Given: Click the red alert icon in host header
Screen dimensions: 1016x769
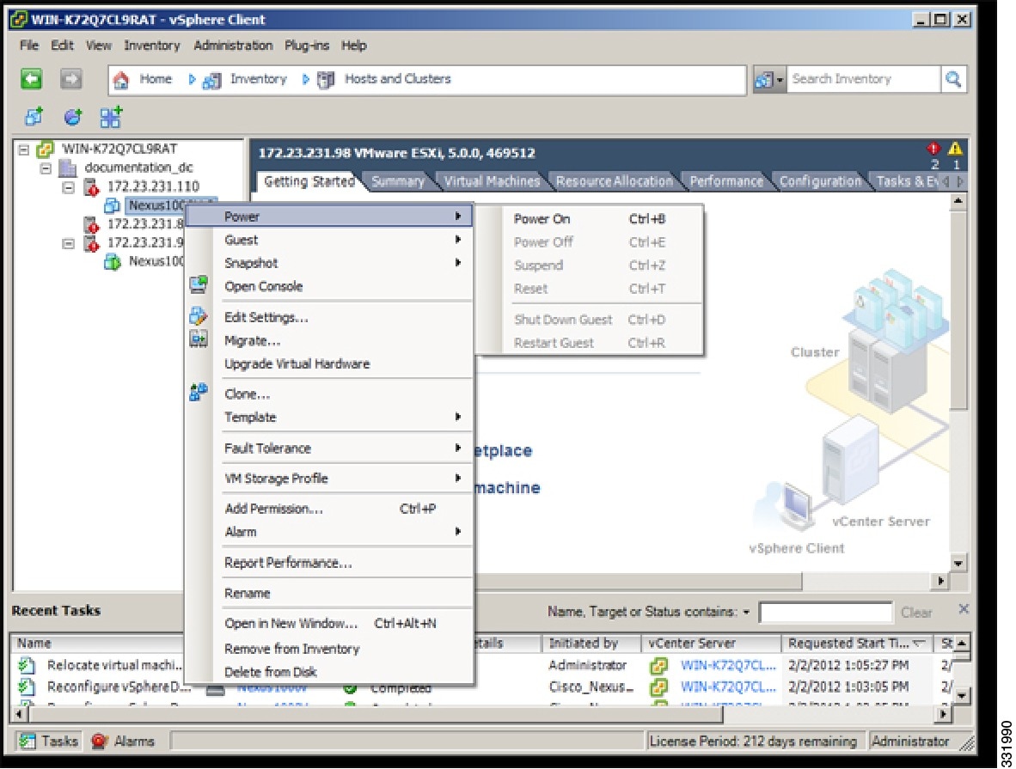Looking at the screenshot, I should pos(933,149).
